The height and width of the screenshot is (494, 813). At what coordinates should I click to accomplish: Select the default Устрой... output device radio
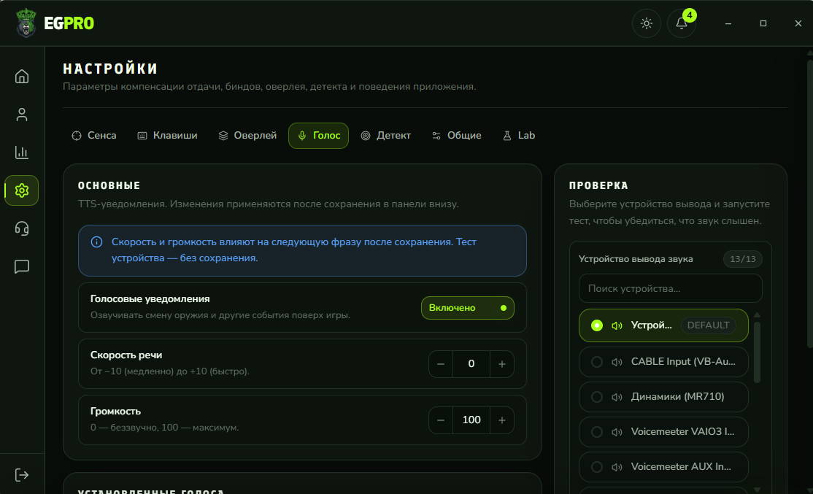coord(597,325)
